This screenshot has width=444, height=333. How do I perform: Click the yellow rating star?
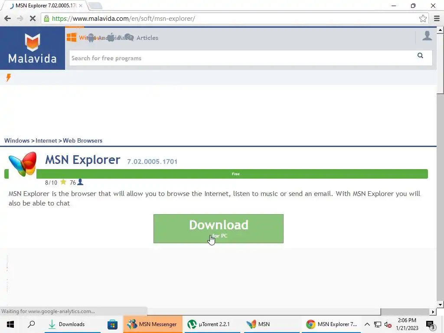(63, 182)
